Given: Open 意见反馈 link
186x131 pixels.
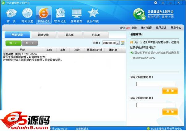Looking at the screenshot, I should (x=161, y=28).
